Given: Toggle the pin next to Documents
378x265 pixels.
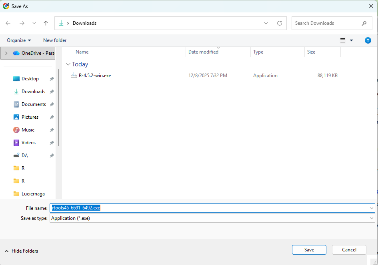Looking at the screenshot, I should tap(52, 105).
